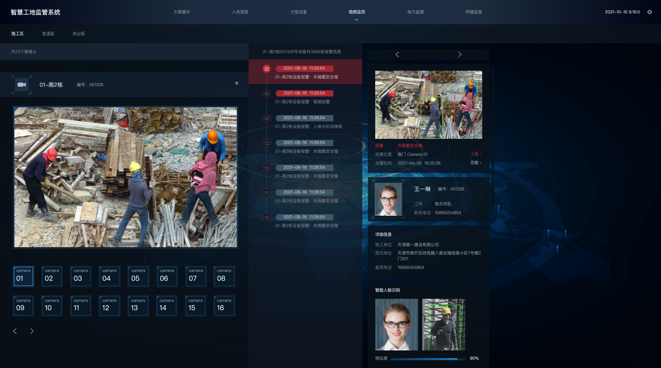Open 环境监测 in top navigation
Viewport: 661px width, 368px height.
pyautogui.click(x=473, y=12)
